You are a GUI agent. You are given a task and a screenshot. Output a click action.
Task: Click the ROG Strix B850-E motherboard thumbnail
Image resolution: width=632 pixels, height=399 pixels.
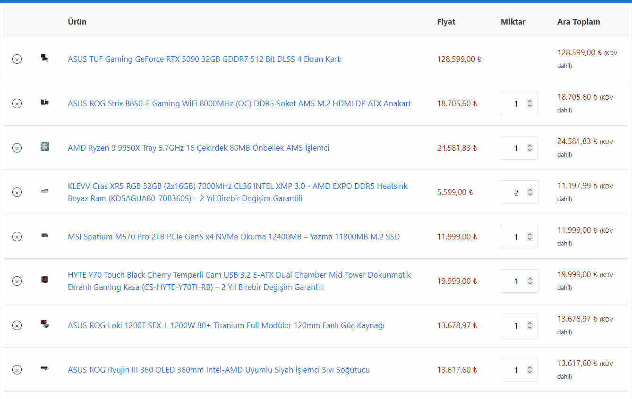(x=45, y=102)
